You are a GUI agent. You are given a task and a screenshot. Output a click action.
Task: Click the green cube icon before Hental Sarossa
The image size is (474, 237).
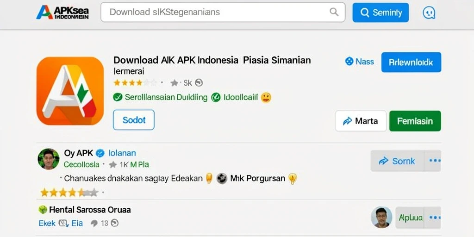43,210
